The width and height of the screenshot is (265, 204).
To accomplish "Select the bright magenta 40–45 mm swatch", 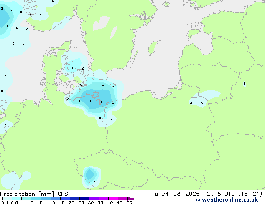I will [113, 199].
